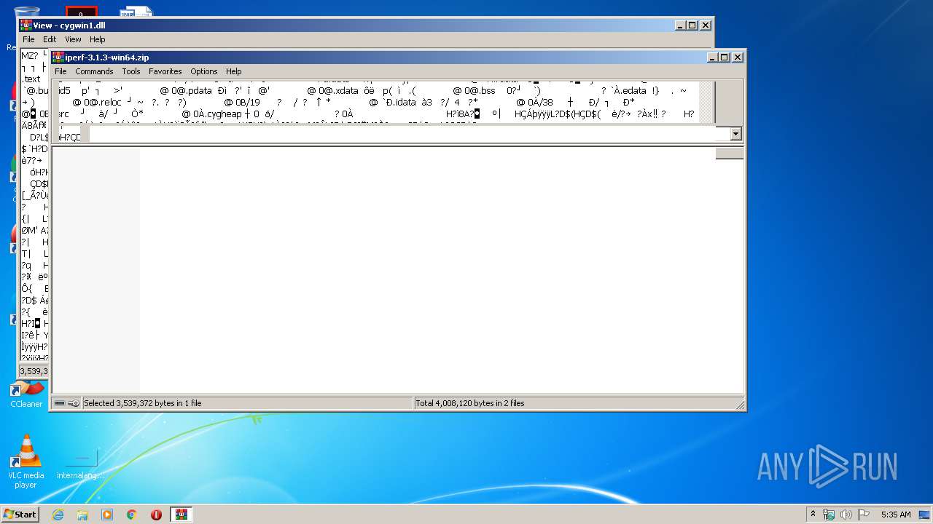Open Help menu in View - cygwin1.dll window
The image size is (933, 524).
[97, 39]
